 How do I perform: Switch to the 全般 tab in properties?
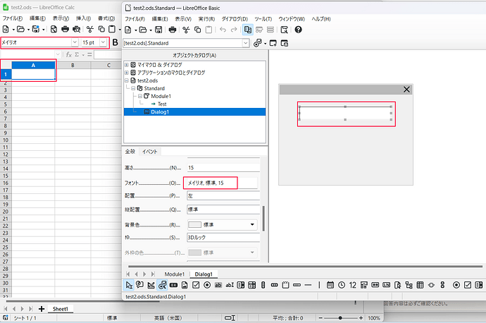pos(130,152)
